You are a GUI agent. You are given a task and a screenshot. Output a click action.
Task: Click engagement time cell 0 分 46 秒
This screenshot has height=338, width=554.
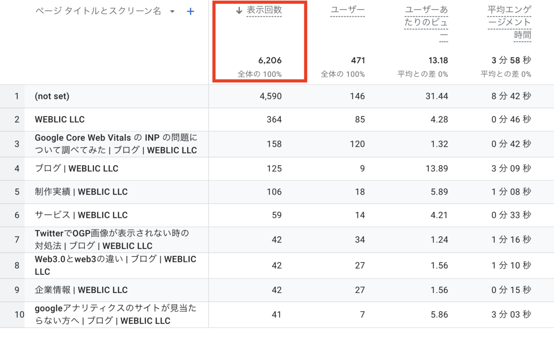(511, 120)
